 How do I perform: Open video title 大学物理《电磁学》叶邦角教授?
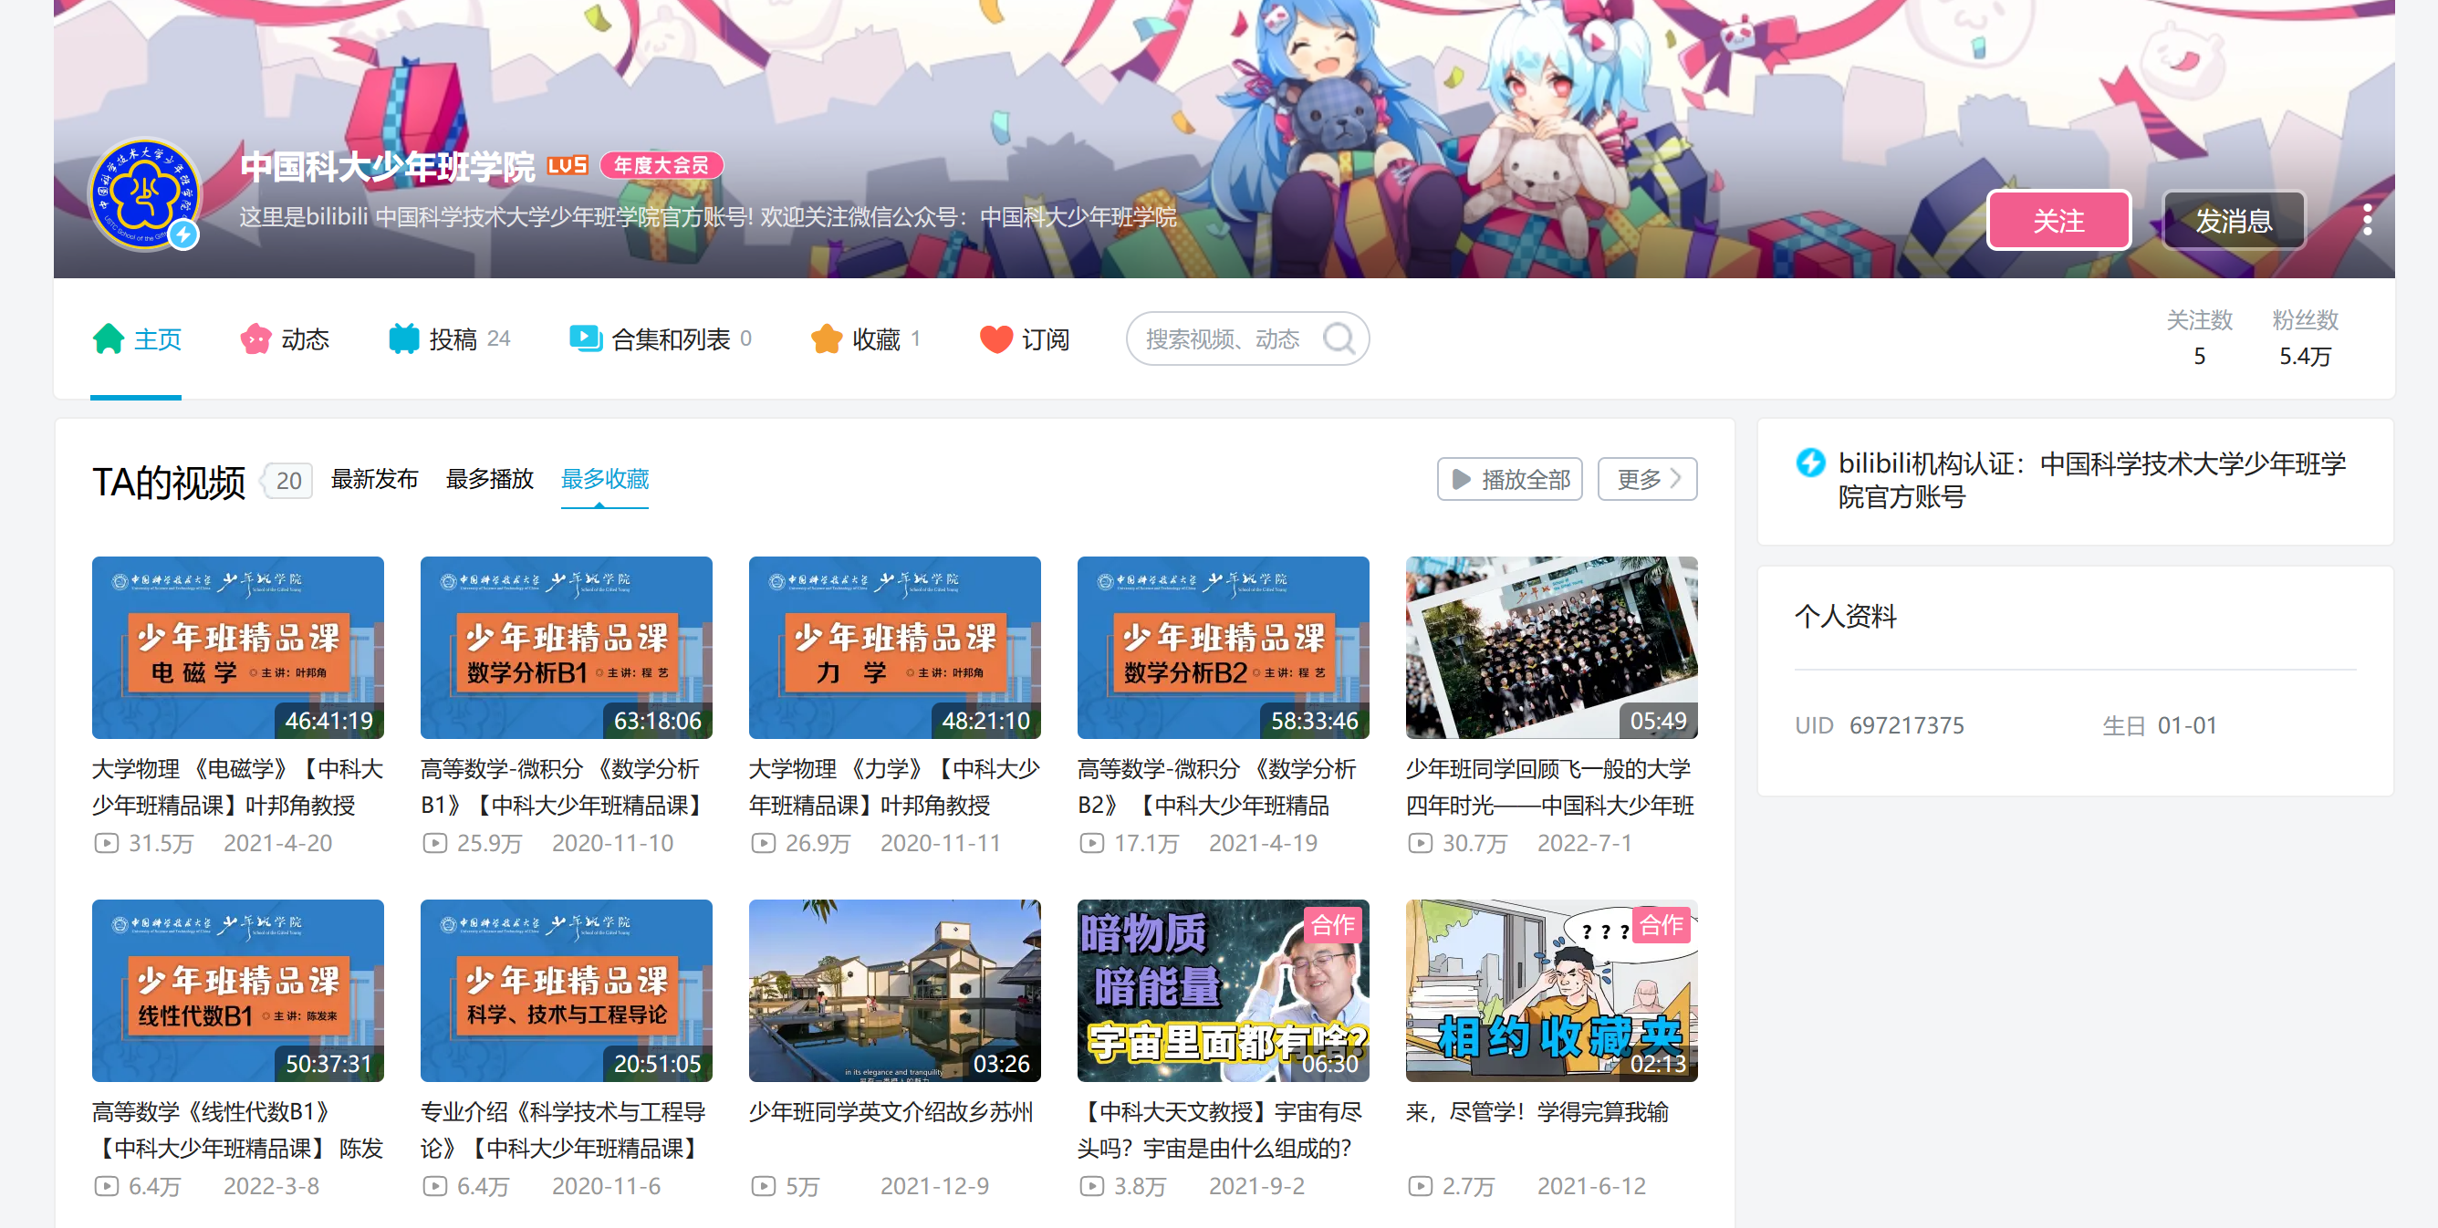click(x=237, y=786)
